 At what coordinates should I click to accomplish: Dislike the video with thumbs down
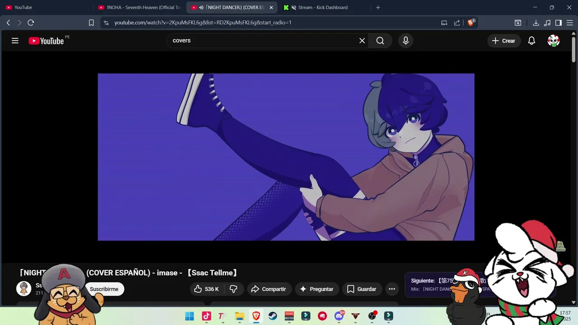233,289
